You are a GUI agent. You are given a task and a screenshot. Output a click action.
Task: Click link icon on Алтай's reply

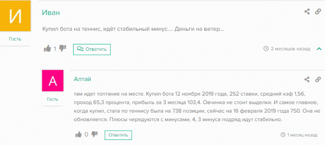(x=318, y=79)
